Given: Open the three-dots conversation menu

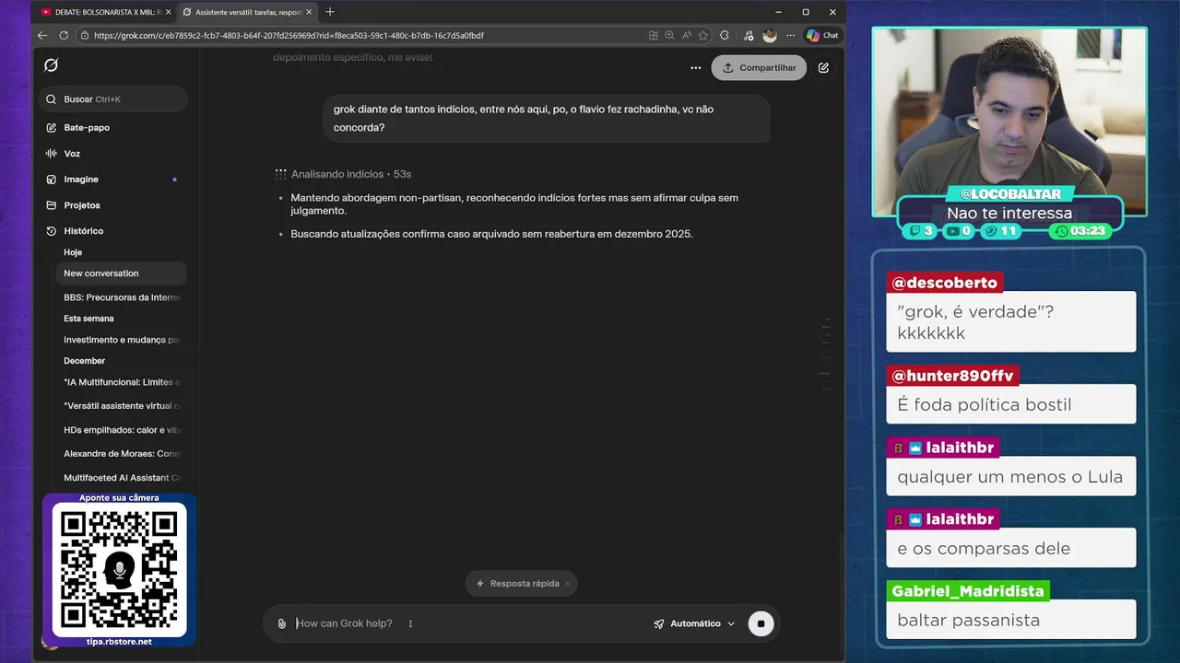Looking at the screenshot, I should click(695, 68).
